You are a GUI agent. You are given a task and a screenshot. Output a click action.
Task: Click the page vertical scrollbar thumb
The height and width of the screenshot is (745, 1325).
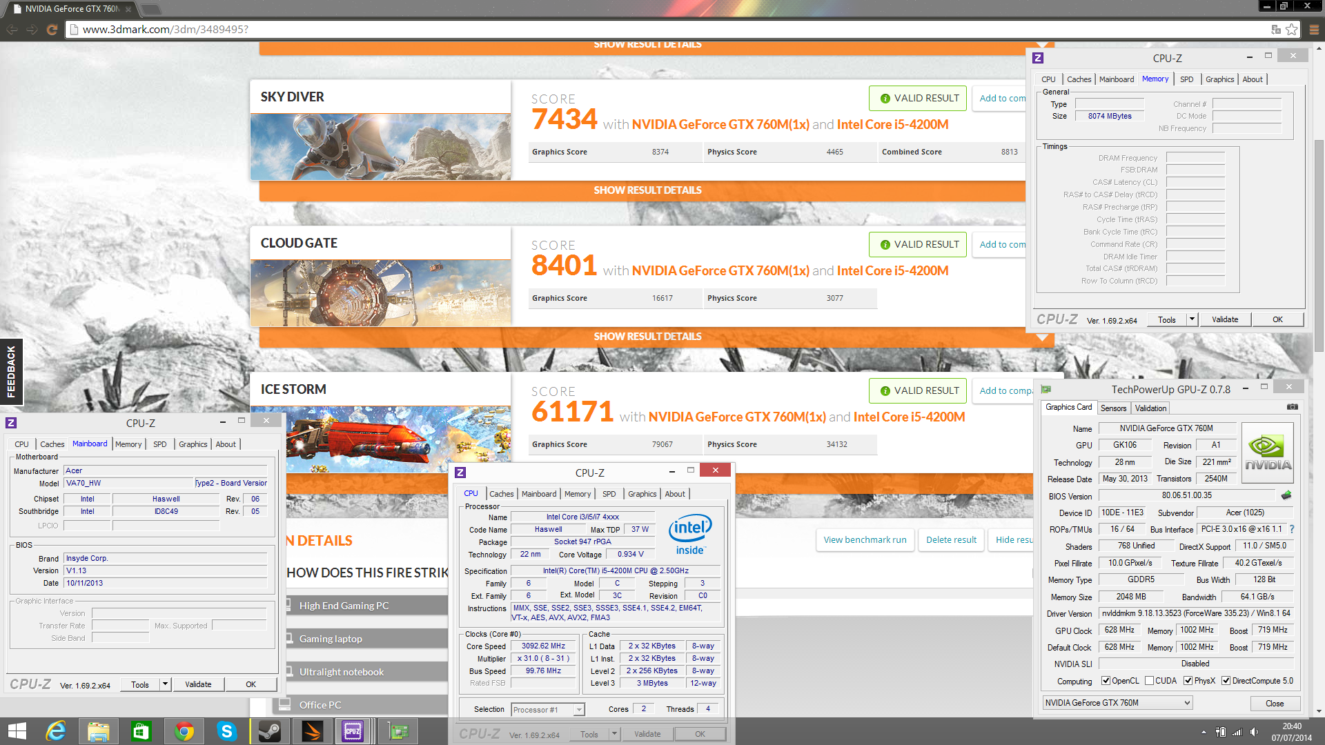[1319, 245]
